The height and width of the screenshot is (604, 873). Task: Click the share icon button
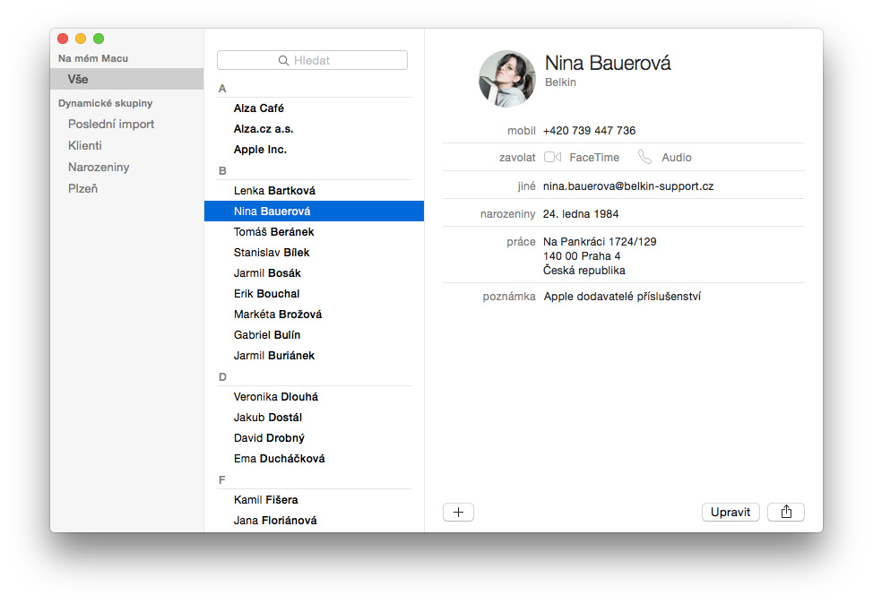coord(785,513)
